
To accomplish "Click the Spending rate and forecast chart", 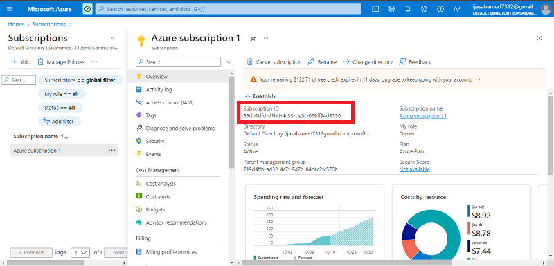I will pos(314,225).
